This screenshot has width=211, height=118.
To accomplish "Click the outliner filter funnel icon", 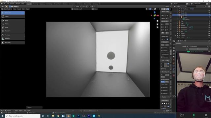I will point(205,6).
